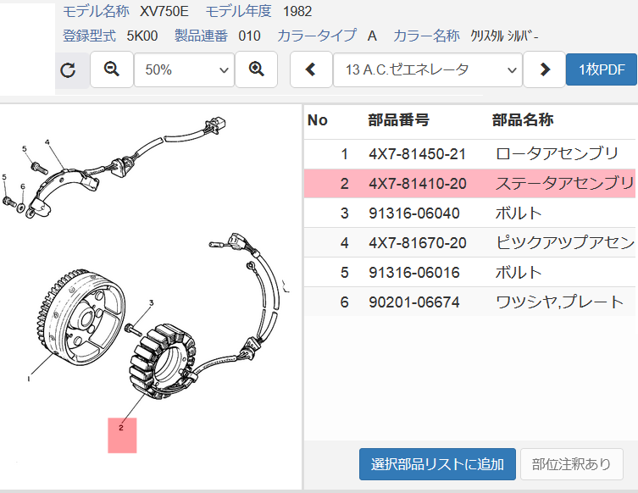
Task: Click the モデル年度 label
Action: tap(238, 11)
